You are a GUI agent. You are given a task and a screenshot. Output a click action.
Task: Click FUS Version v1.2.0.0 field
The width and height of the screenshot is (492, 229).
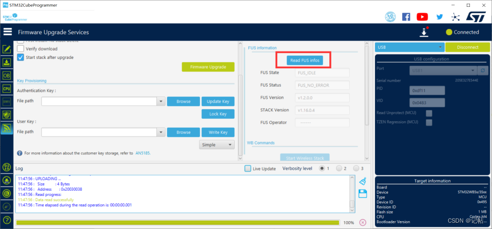click(322, 98)
